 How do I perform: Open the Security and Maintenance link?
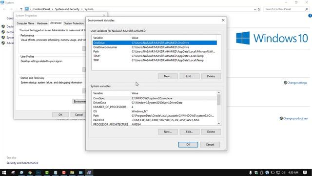[x=22, y=163]
